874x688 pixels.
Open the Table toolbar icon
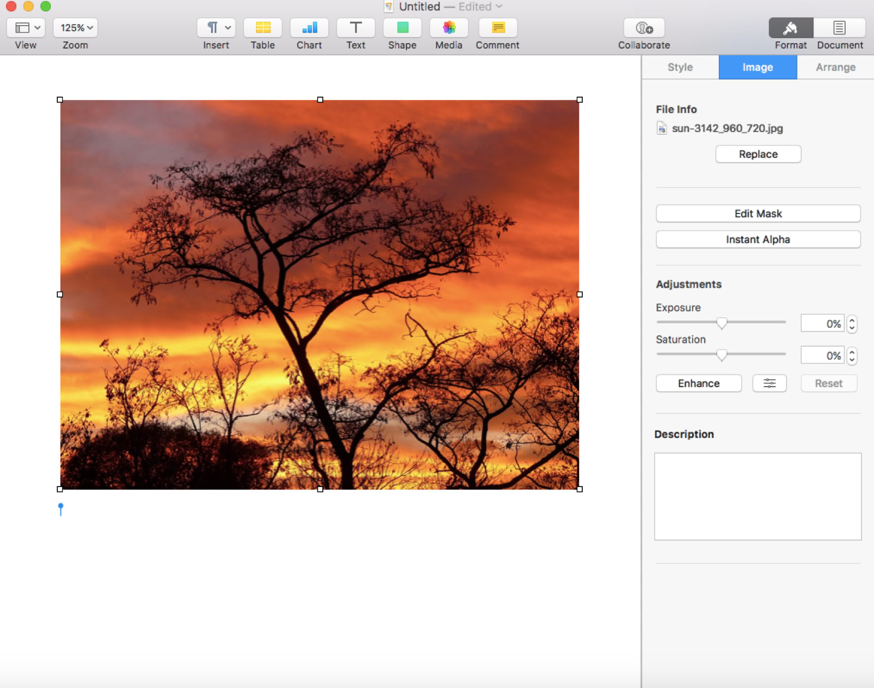point(263,28)
